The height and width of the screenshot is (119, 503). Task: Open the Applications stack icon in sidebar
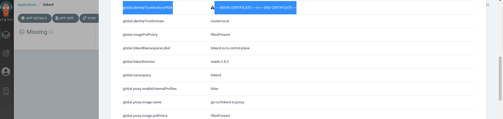point(6,35)
